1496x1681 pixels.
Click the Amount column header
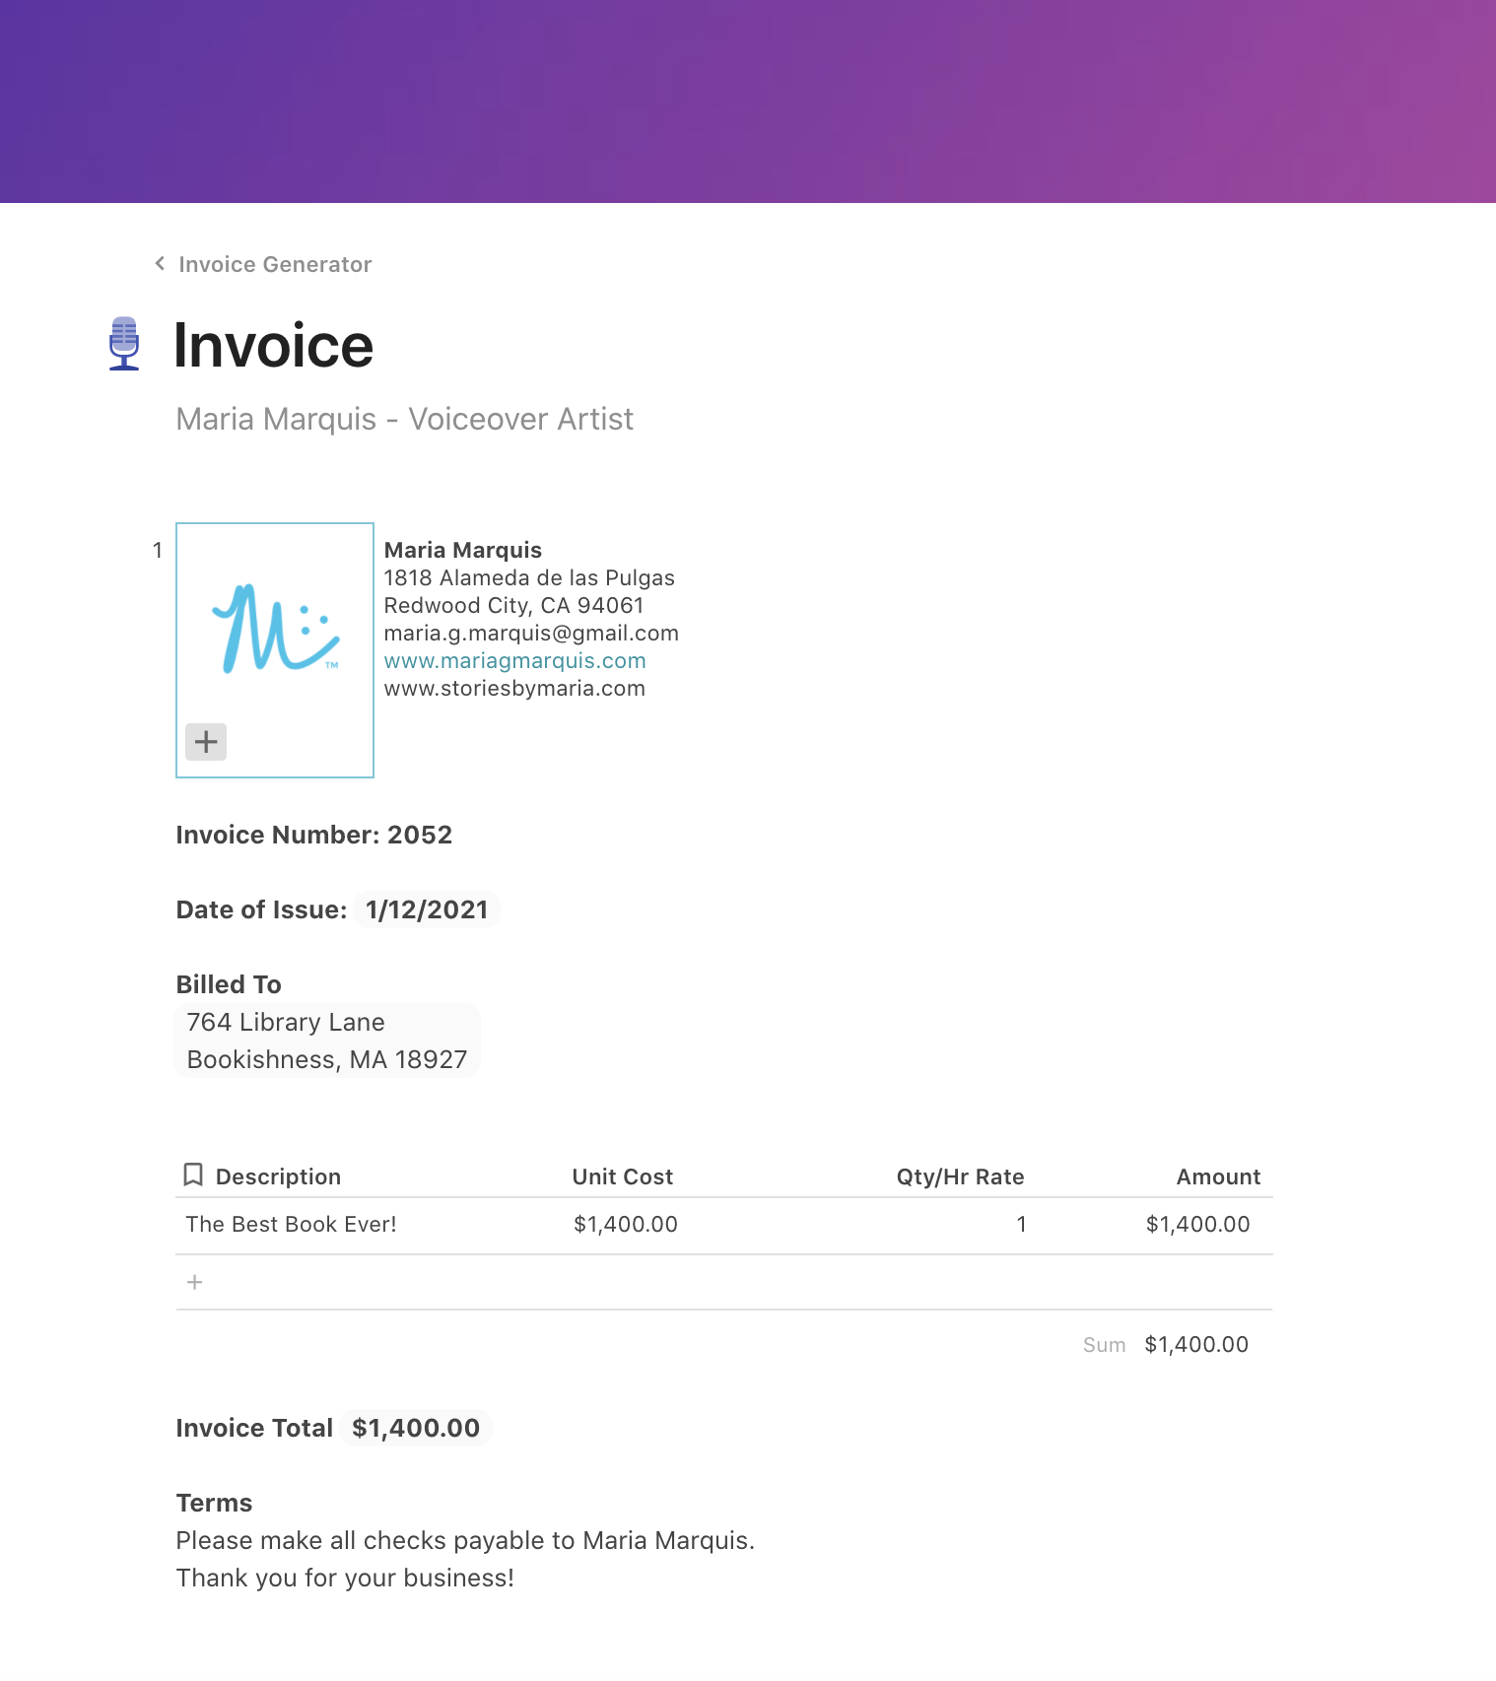(x=1218, y=1177)
